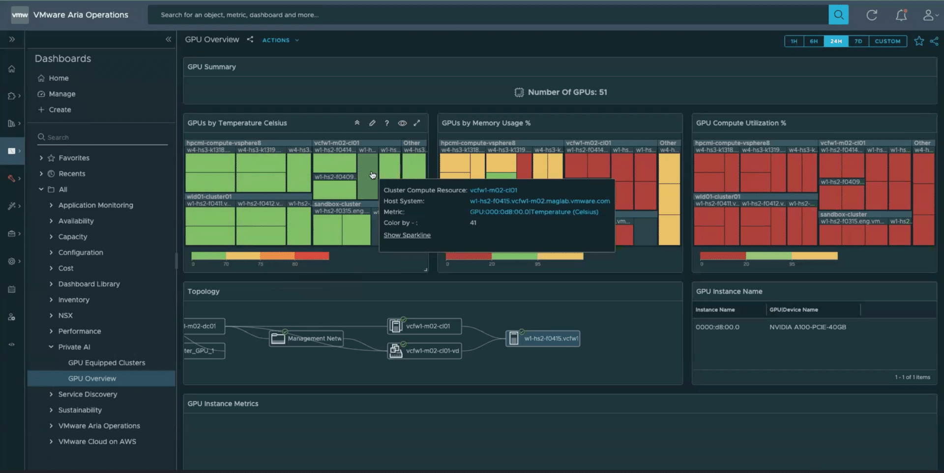Screen dimensions: 944x473
Task: Click the Number Of GPUs: 51 summary
Action: (x=560, y=92)
